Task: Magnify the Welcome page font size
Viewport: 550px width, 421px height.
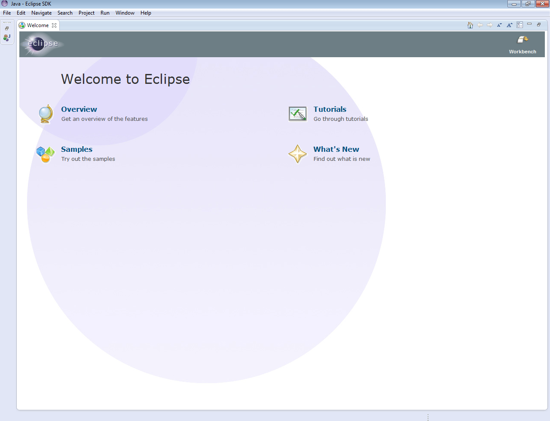Action: (510, 25)
